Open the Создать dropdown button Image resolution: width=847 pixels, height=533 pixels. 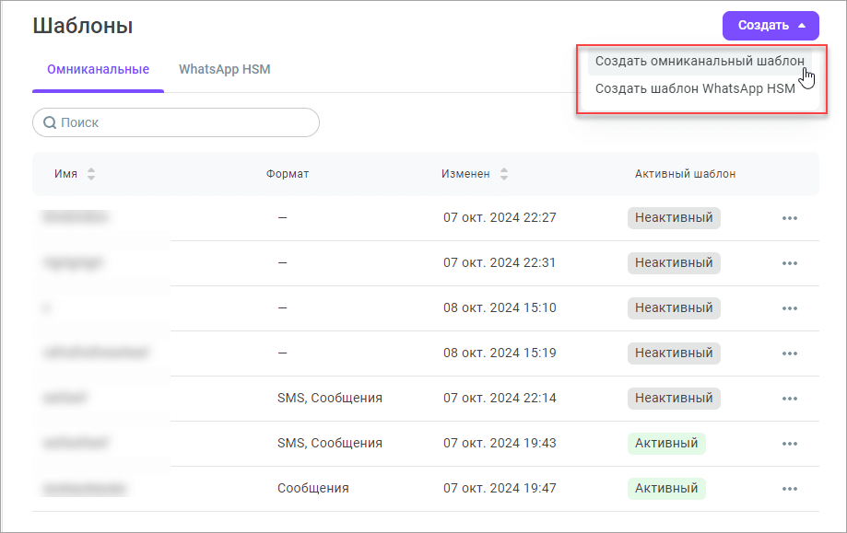point(771,26)
